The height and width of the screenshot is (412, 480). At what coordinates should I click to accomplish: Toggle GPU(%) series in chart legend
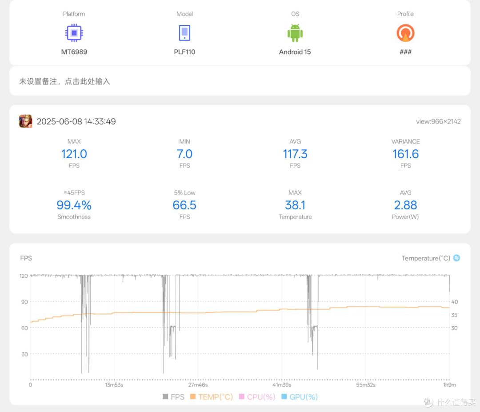tap(300, 397)
